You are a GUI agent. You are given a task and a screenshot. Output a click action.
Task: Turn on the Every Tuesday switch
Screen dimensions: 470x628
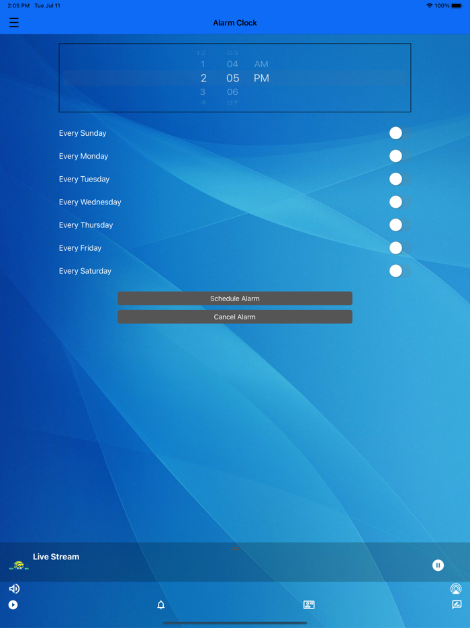pyautogui.click(x=400, y=179)
